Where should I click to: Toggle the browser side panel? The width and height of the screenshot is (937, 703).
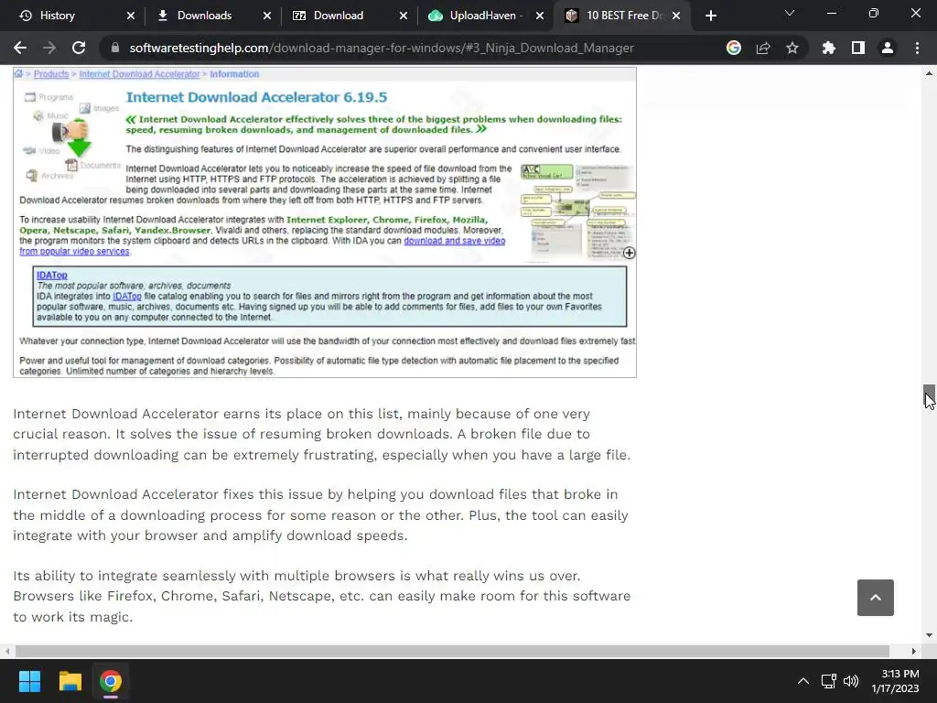pos(858,48)
